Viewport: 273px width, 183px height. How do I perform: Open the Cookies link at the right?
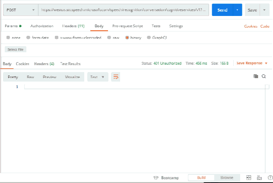pos(251,26)
